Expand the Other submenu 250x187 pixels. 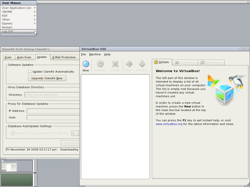tap(18, 19)
